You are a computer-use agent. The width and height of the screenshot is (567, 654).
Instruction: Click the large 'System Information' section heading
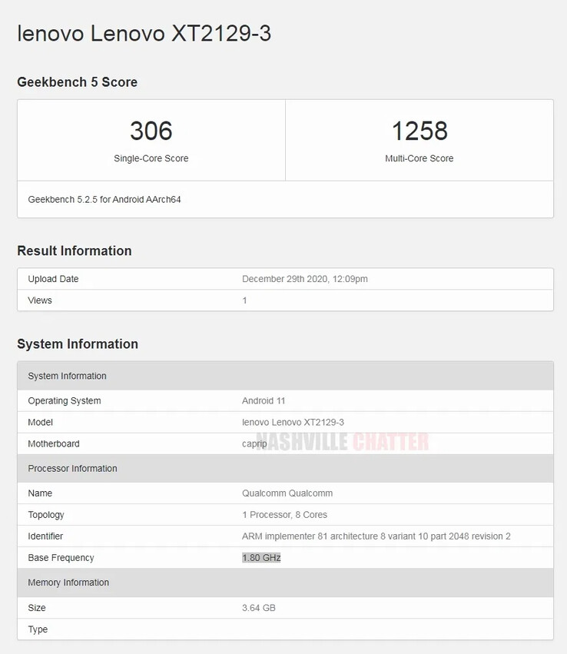click(x=78, y=344)
